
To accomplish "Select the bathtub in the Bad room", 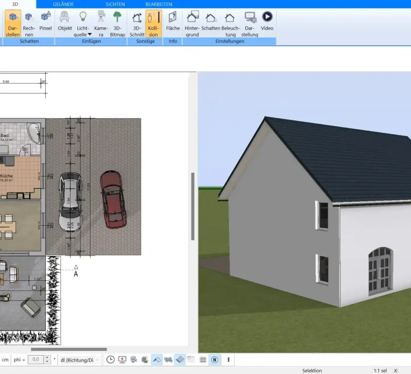I will click(34, 133).
